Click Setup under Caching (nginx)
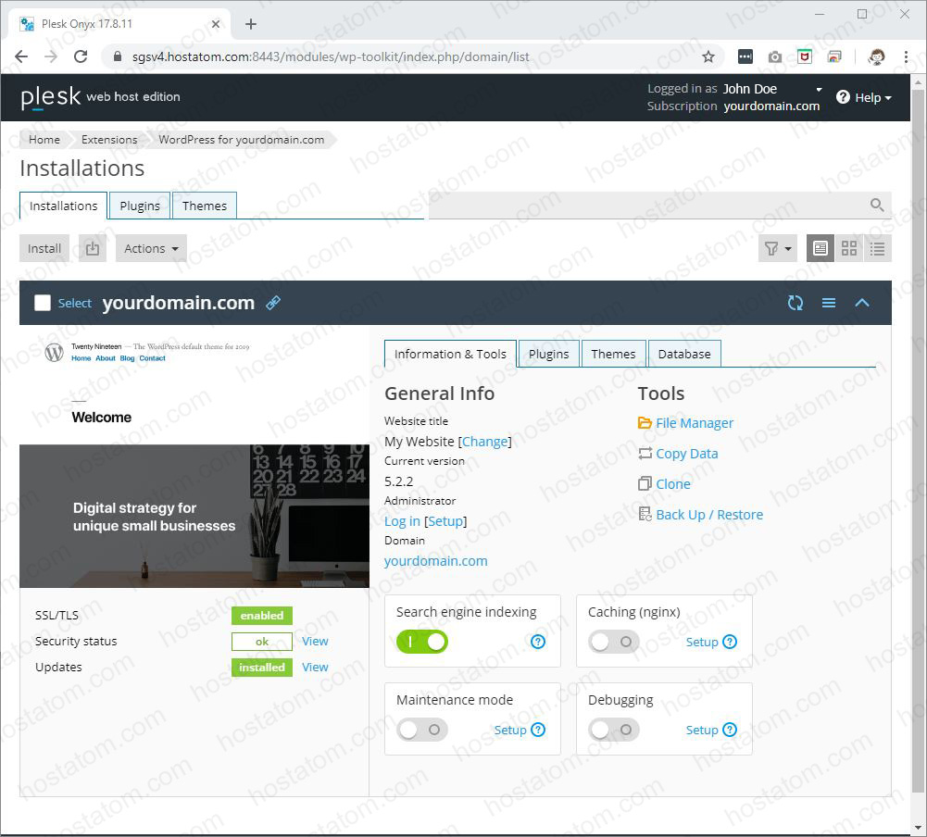Screen dimensions: 927x837 705,641
